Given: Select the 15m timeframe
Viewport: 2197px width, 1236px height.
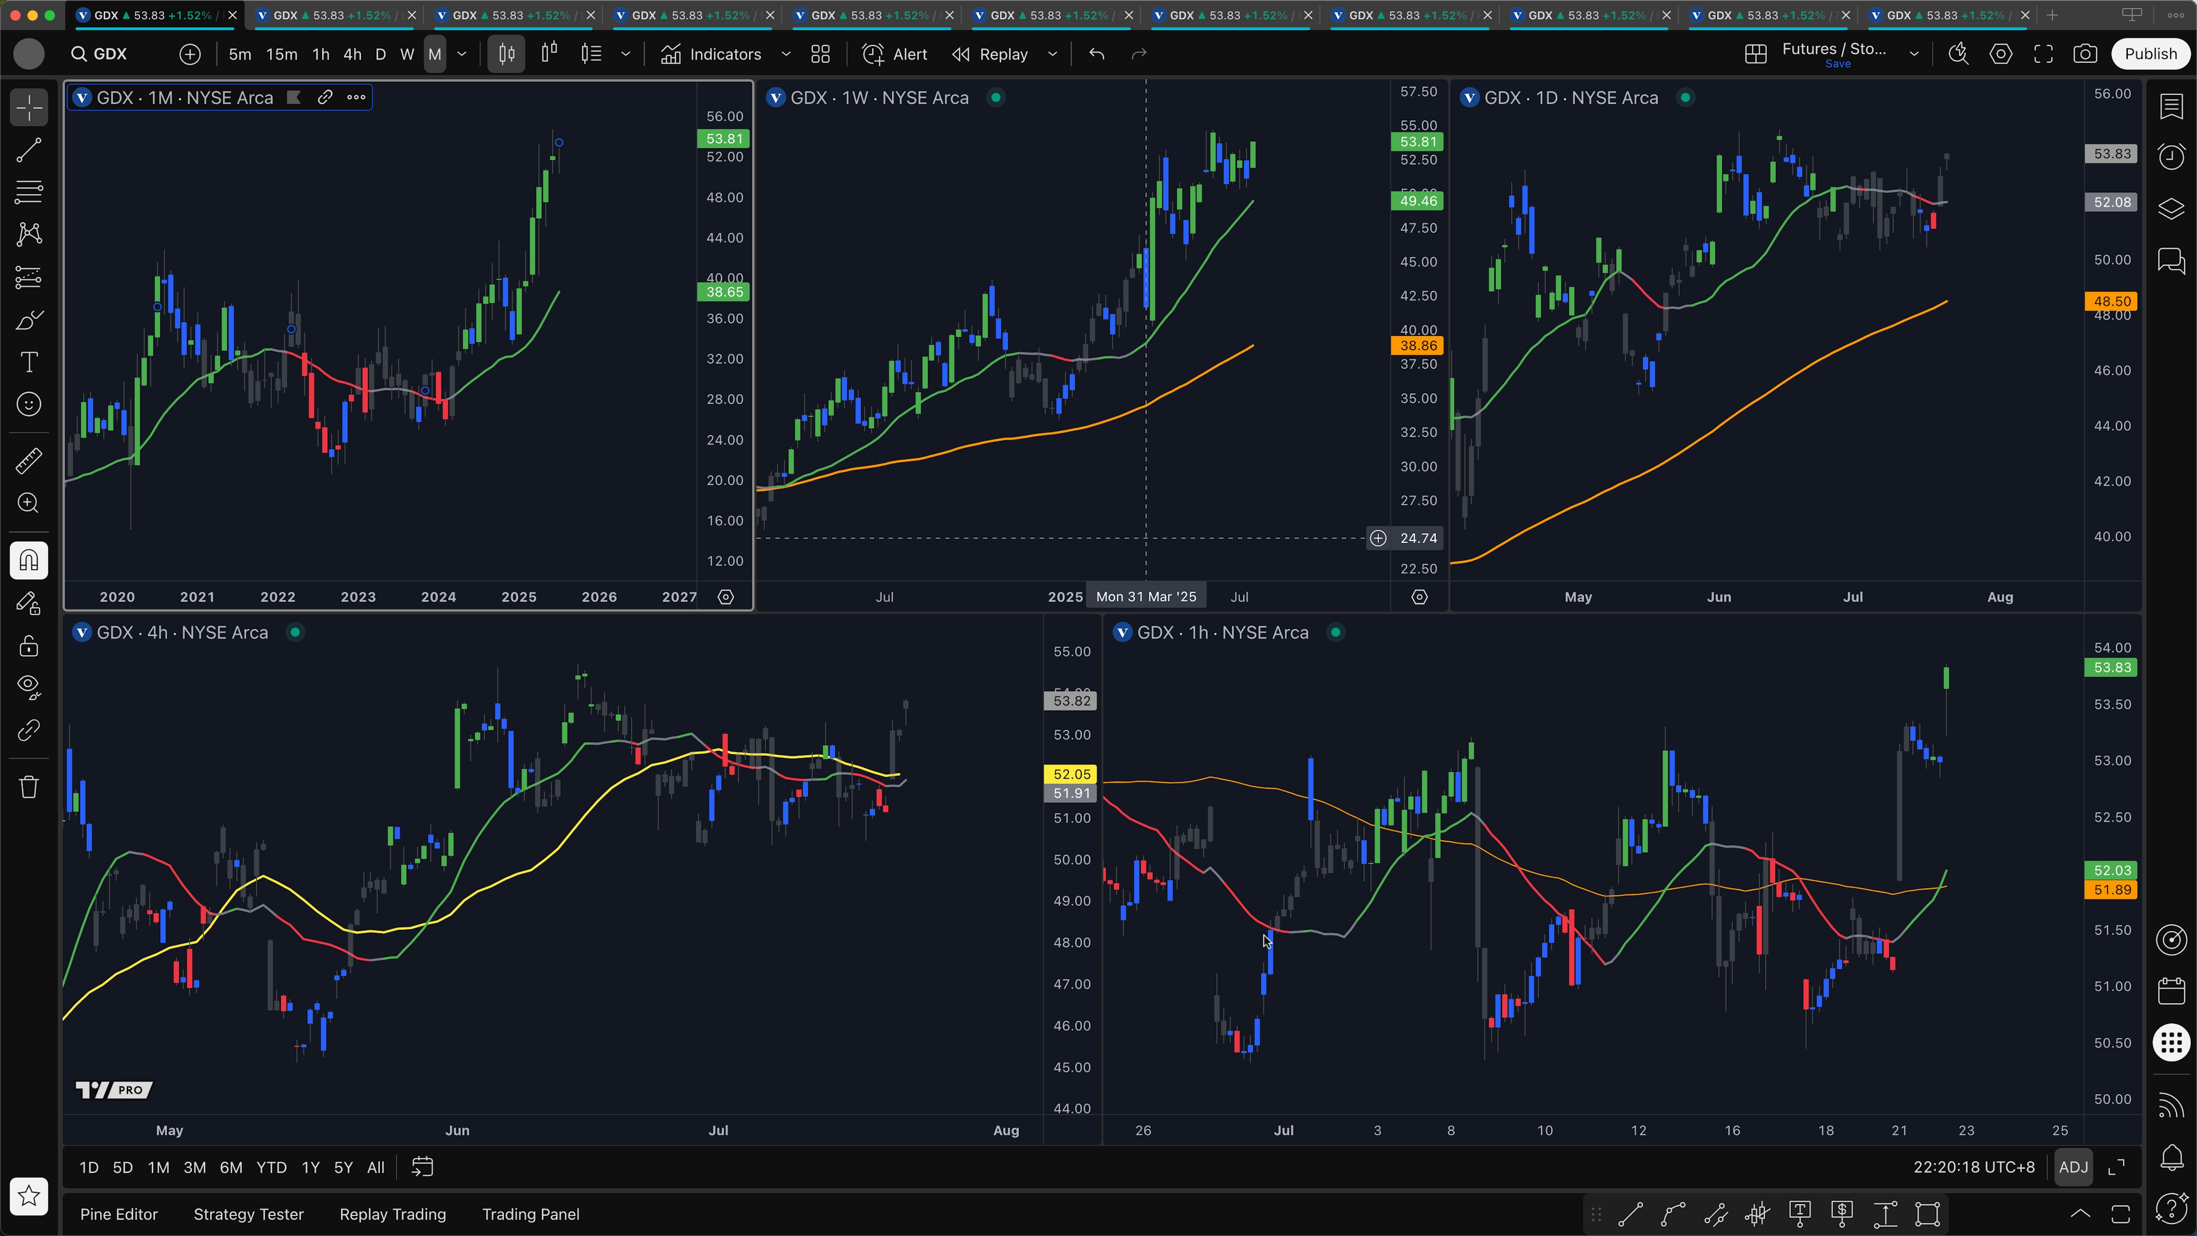Looking at the screenshot, I should [x=281, y=54].
